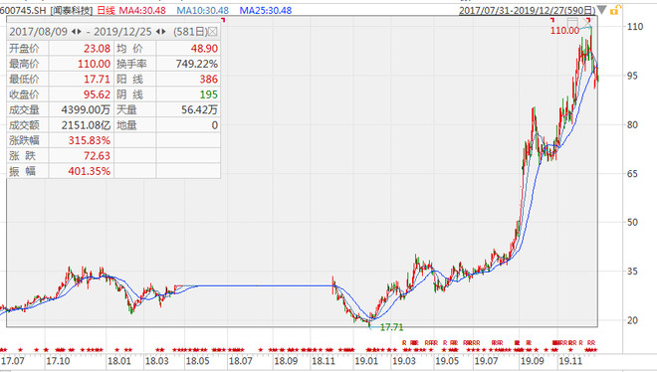657x372 pixels.
Task: Click the 19.11 time axis label
Action: 571,361
